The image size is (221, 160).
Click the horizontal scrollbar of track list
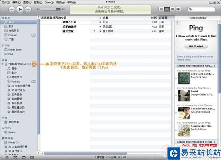(x=86, y=153)
